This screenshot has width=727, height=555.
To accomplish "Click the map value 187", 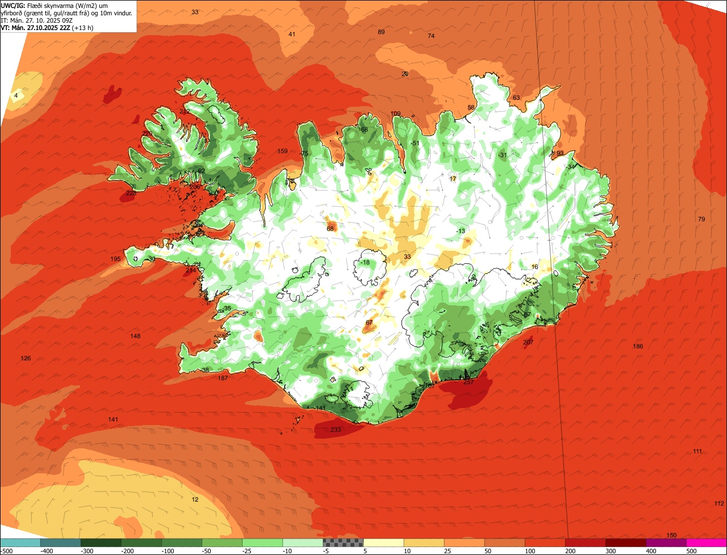I will coord(223,379).
